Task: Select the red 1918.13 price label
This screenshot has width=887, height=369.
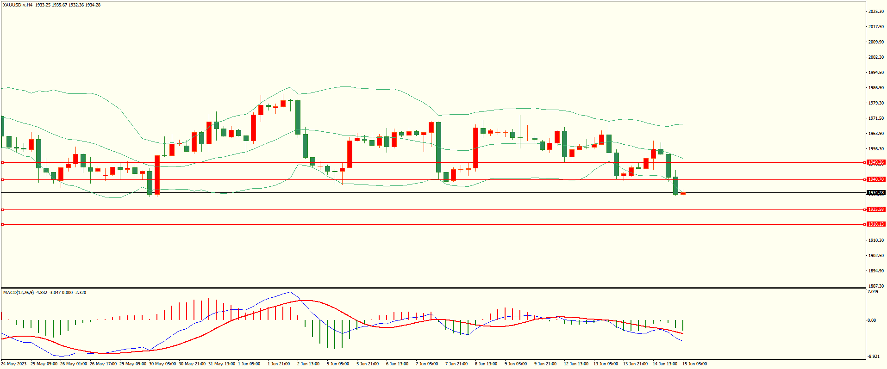Action: (x=875, y=224)
